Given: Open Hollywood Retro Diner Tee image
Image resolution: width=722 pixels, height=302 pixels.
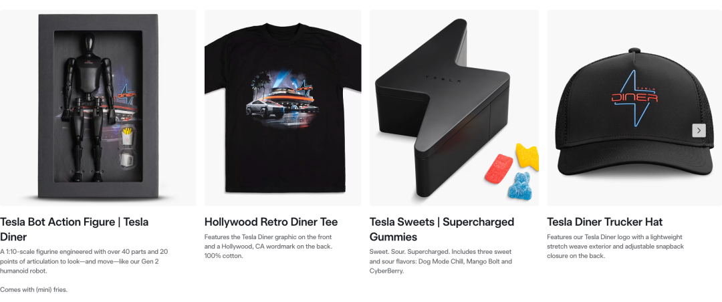Looking at the screenshot, I should [x=283, y=108].
